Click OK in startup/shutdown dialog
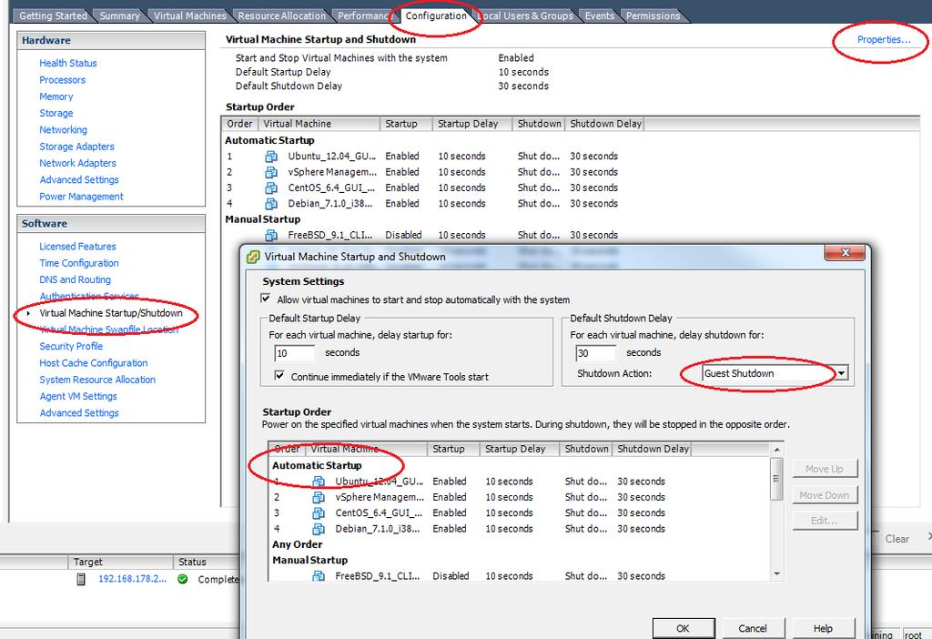This screenshot has width=932, height=639. [x=683, y=628]
